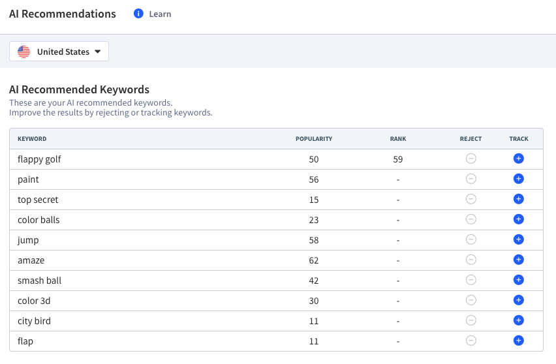This screenshot has width=556, height=364.
Task: Track the 'flap' keyword
Action: point(518,341)
